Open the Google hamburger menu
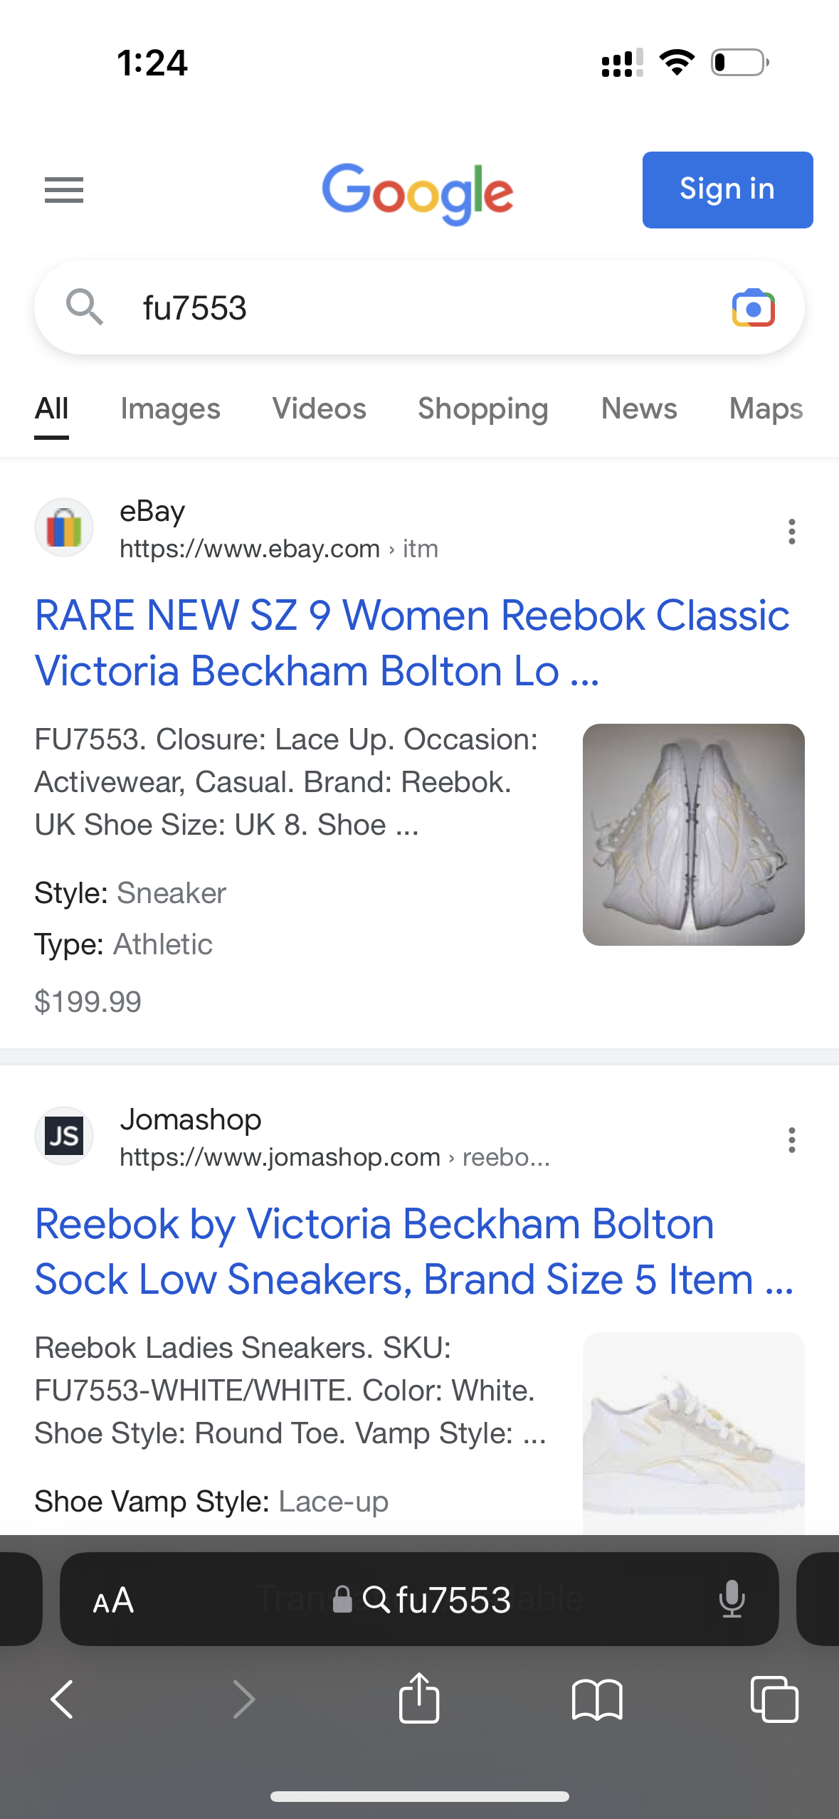This screenshot has width=839, height=1819. tap(64, 190)
